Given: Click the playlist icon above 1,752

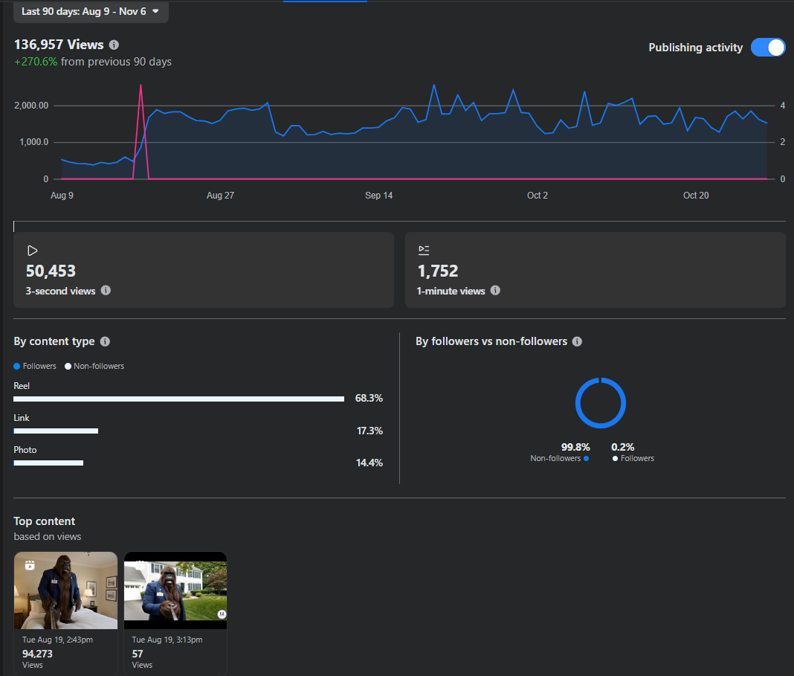Looking at the screenshot, I should click(x=424, y=251).
